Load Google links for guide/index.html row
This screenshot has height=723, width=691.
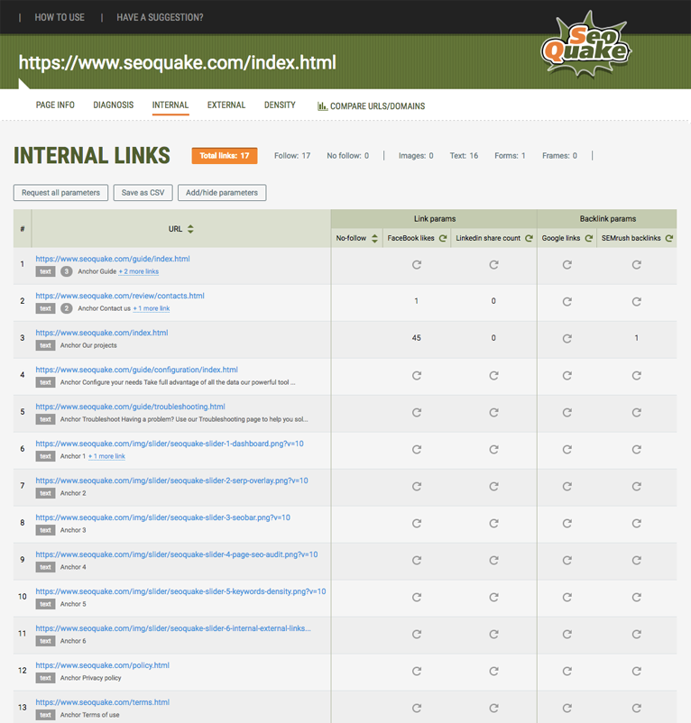pos(567,265)
